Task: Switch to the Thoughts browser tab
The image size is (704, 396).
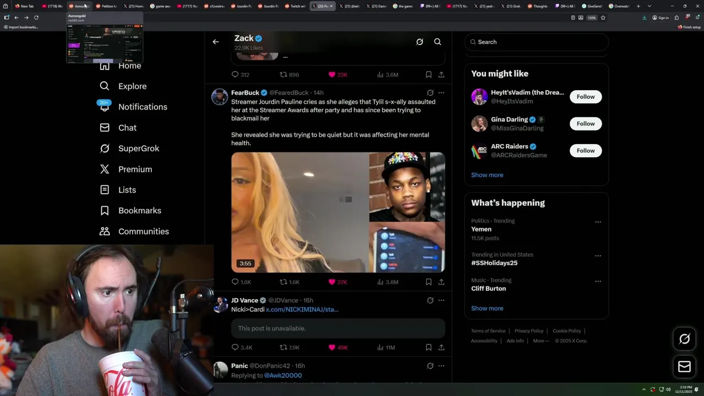Action: click(x=537, y=6)
